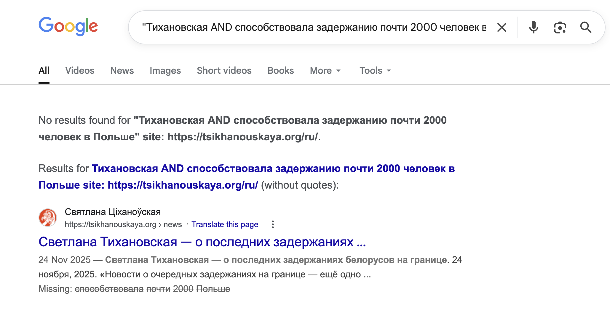
Task: Select the News search category
Action: pos(122,70)
